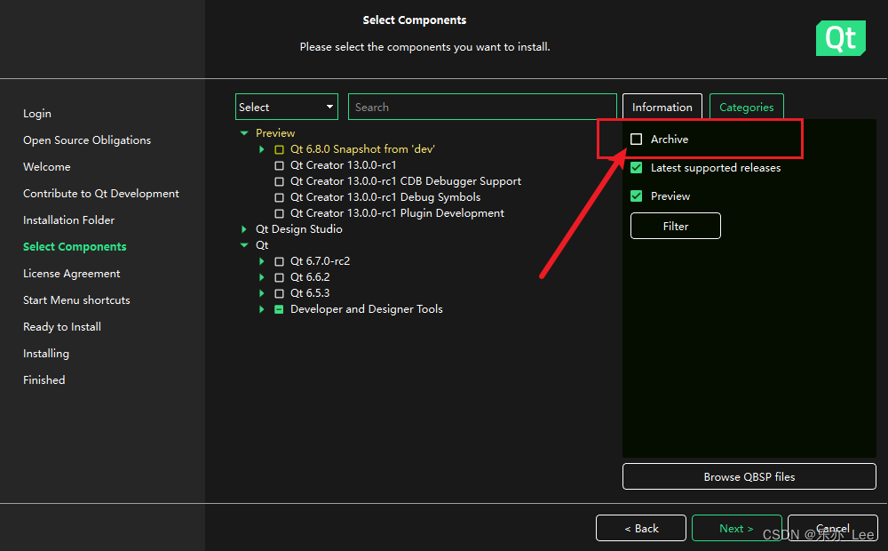Click the Qt logo icon
Screen dimensions: 888x551
(840, 38)
